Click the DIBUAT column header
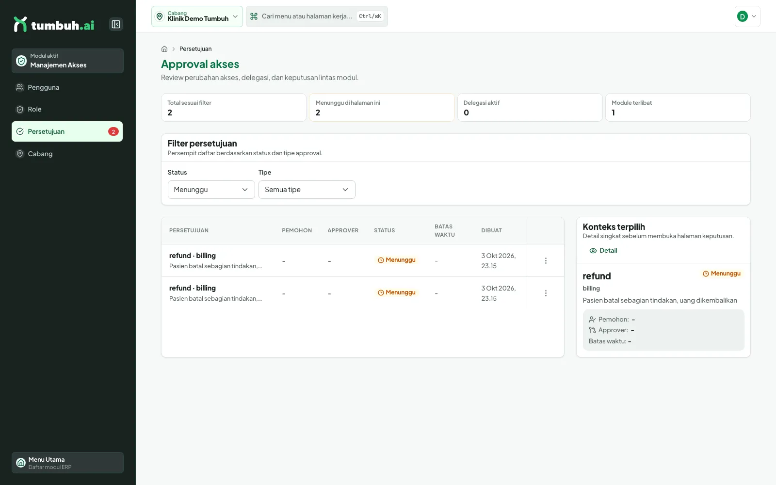Screen dimensions: 776x485 [x=492, y=230]
